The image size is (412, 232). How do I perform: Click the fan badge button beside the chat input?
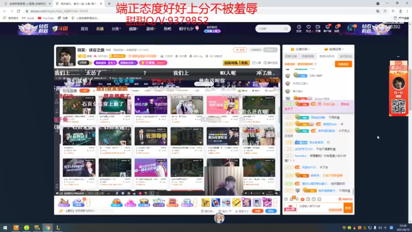click(290, 208)
